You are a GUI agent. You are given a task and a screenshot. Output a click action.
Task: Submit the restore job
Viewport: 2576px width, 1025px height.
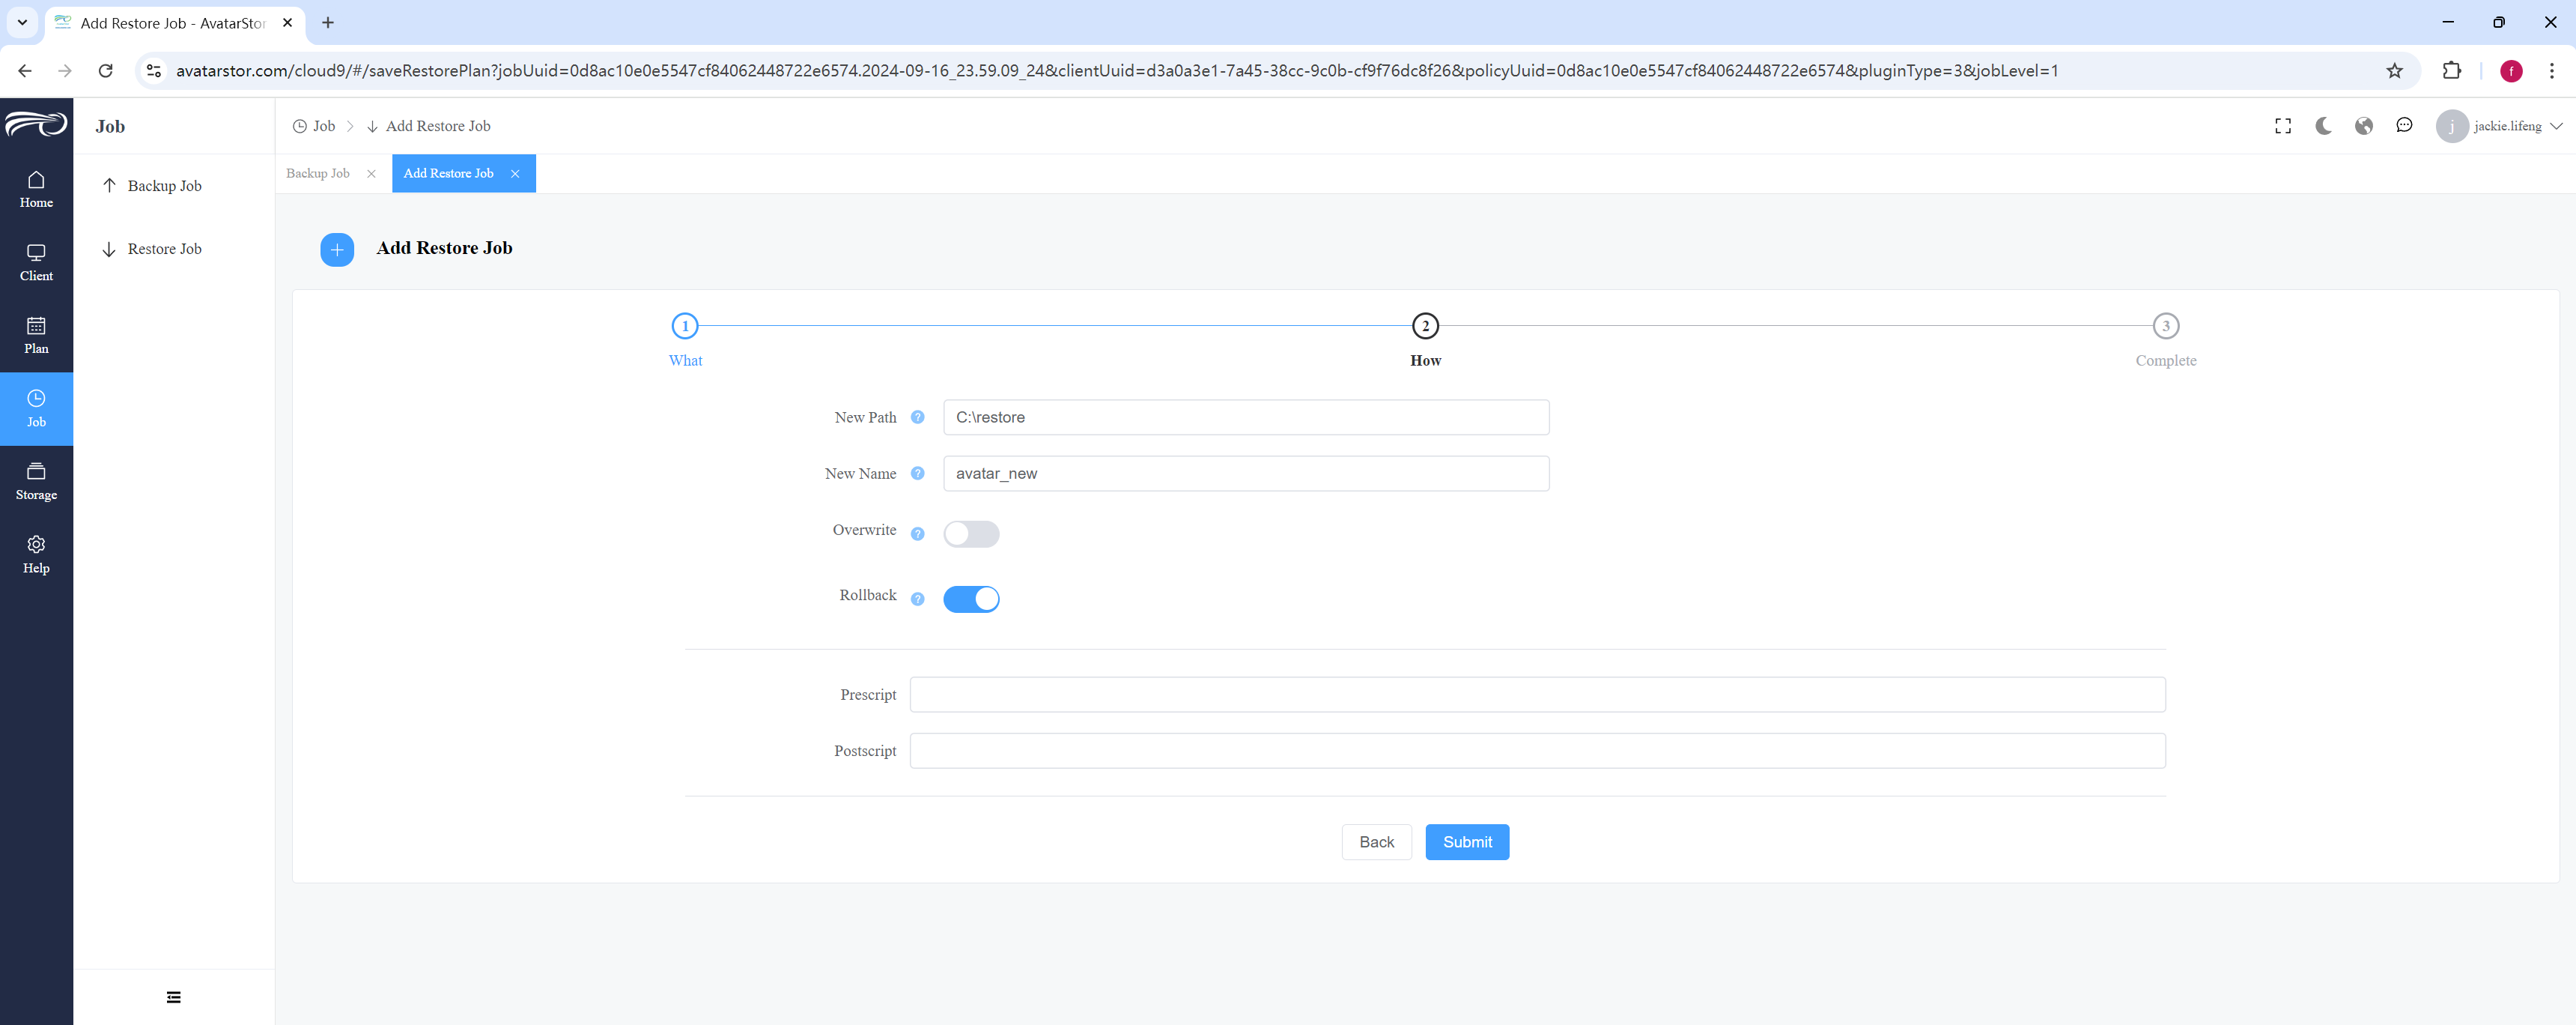(1467, 842)
